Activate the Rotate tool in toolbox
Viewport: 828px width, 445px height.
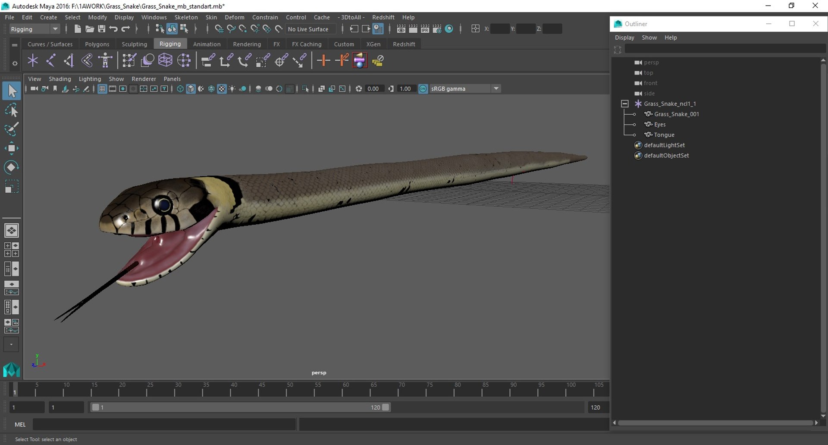click(x=12, y=167)
